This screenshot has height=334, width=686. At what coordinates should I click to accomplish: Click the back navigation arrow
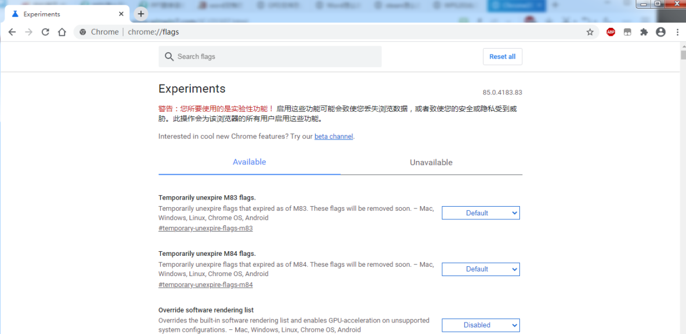[12, 32]
